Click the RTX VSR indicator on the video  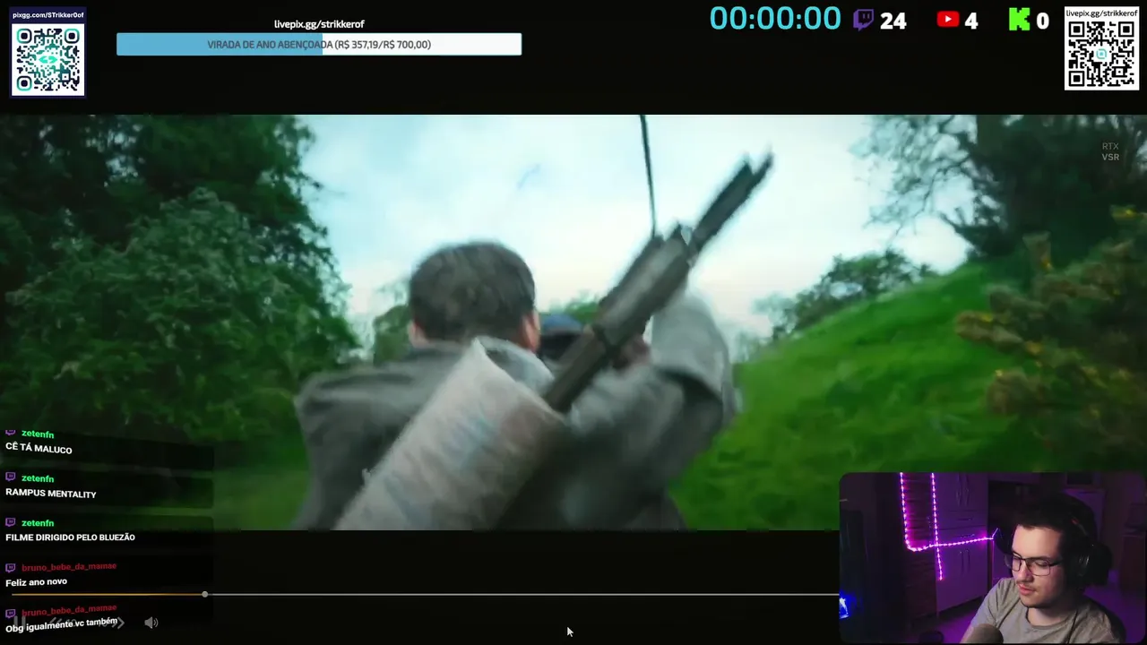coord(1110,151)
